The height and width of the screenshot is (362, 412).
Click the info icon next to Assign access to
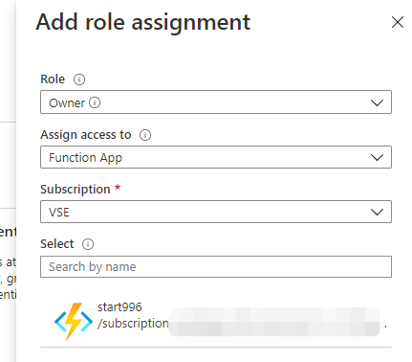[x=145, y=135]
